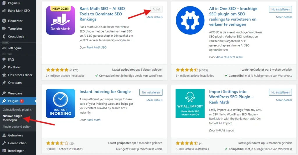Click the Templates folder icon
298x155 pixels.
point(4,28)
